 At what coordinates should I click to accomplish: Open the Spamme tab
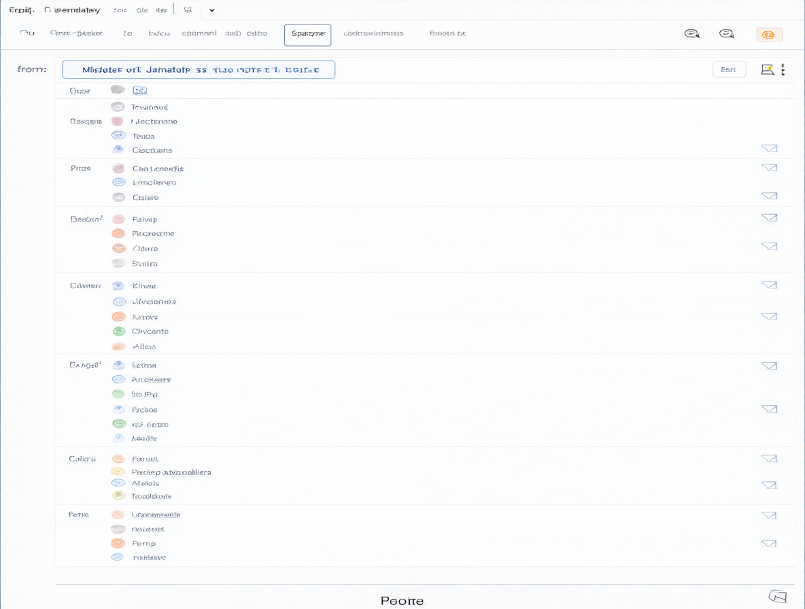[307, 35]
